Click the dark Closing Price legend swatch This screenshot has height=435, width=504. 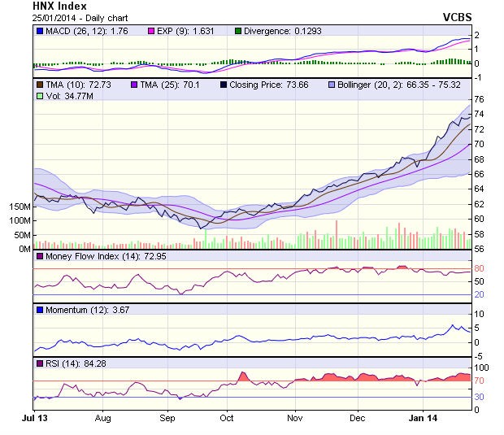(x=222, y=84)
